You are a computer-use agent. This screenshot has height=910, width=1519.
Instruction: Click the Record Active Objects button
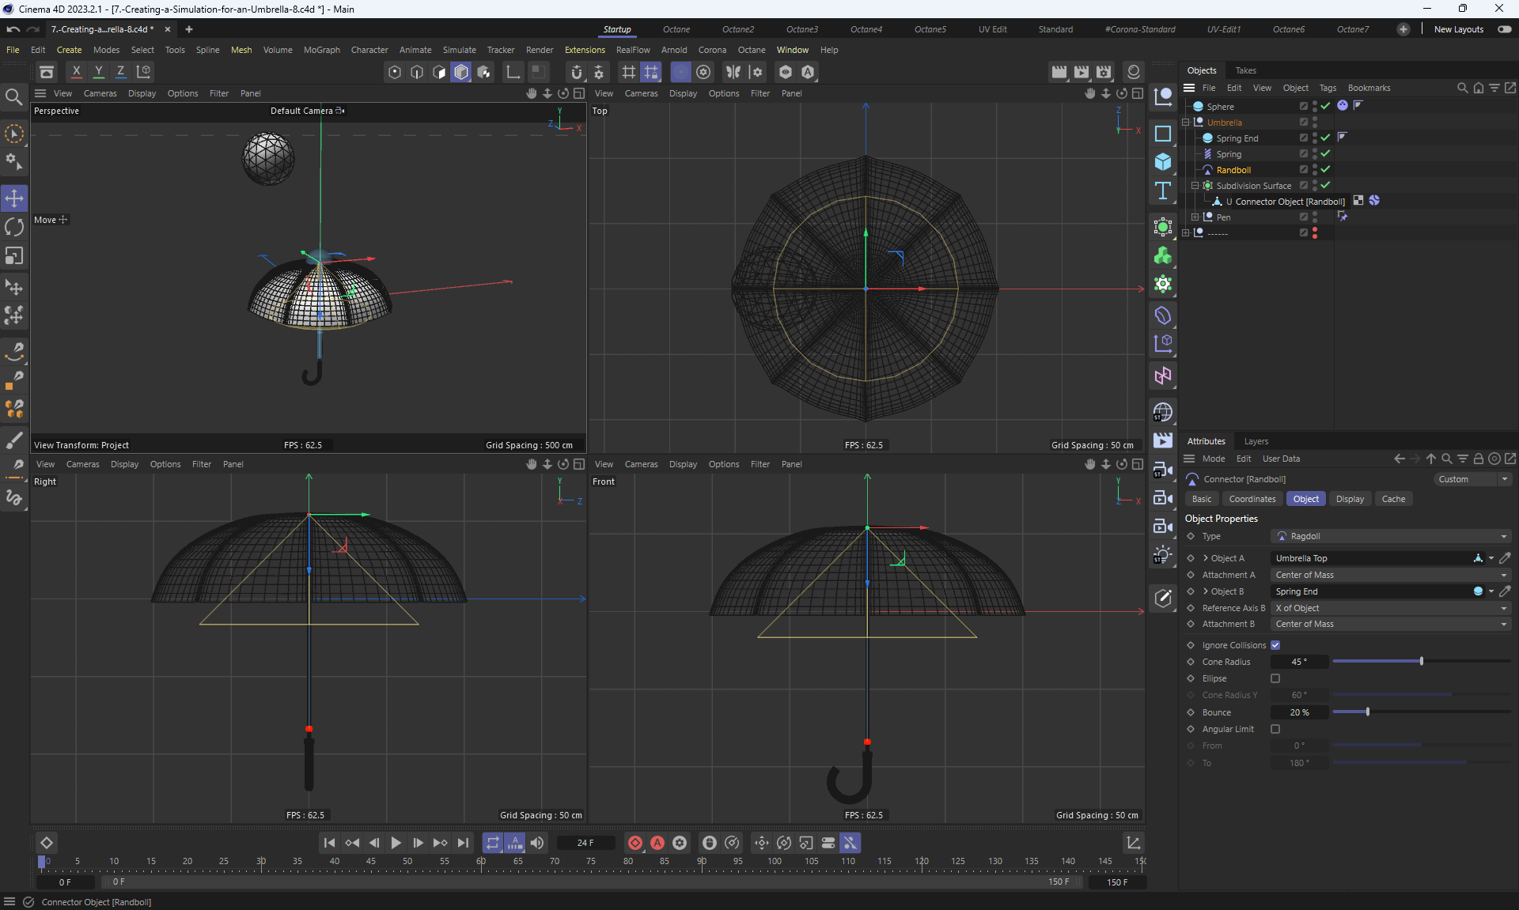coord(634,843)
